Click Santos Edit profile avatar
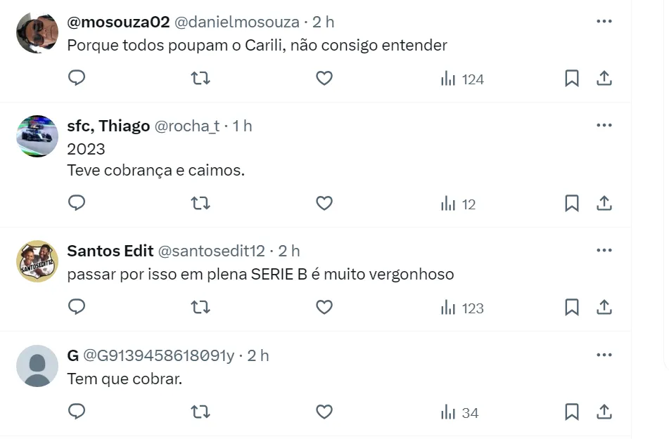 (37, 261)
